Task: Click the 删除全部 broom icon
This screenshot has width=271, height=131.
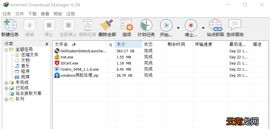Action: pos(107,25)
